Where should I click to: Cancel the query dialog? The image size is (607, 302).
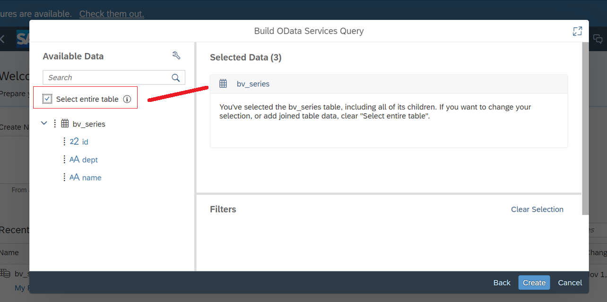tap(570, 283)
